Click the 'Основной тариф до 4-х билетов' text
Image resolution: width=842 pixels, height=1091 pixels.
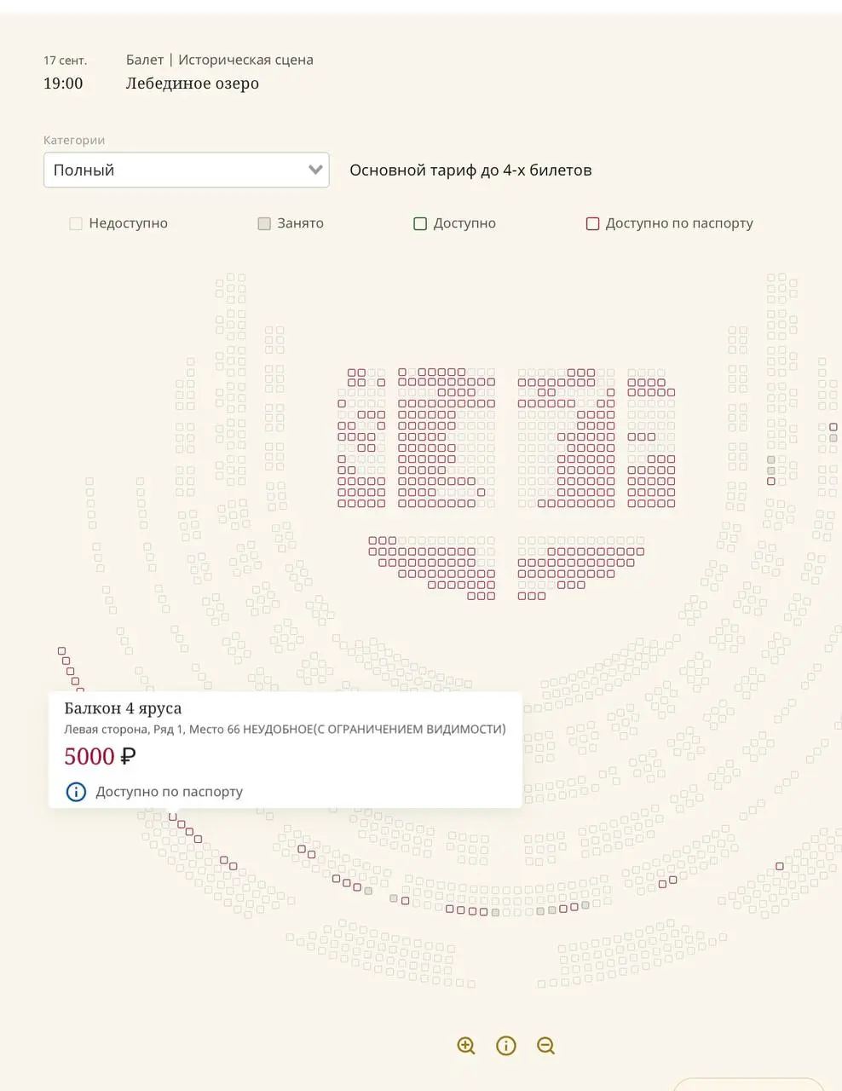coord(470,170)
